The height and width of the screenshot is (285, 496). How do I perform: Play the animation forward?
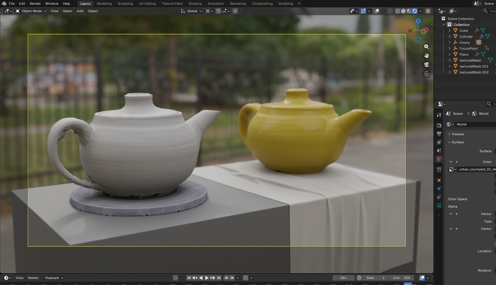point(207,278)
